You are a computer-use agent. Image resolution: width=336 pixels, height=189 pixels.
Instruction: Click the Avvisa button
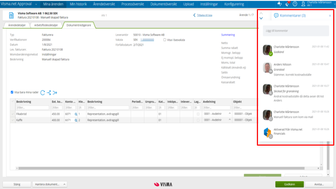[x=319, y=184]
